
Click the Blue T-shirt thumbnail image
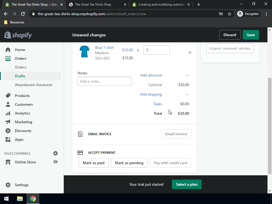pyautogui.click(x=84, y=52)
